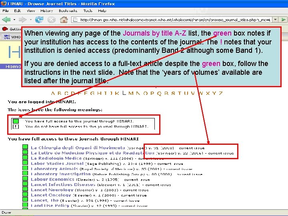
Task: Open Laboratory Animals journal link
Action: coord(54,169)
